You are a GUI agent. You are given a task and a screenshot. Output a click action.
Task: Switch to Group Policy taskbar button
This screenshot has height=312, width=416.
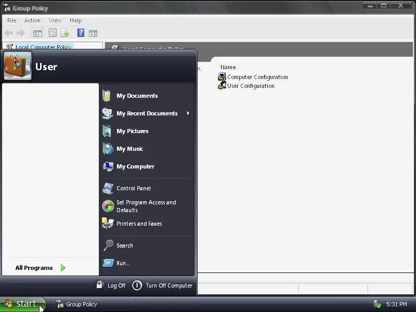(92, 304)
